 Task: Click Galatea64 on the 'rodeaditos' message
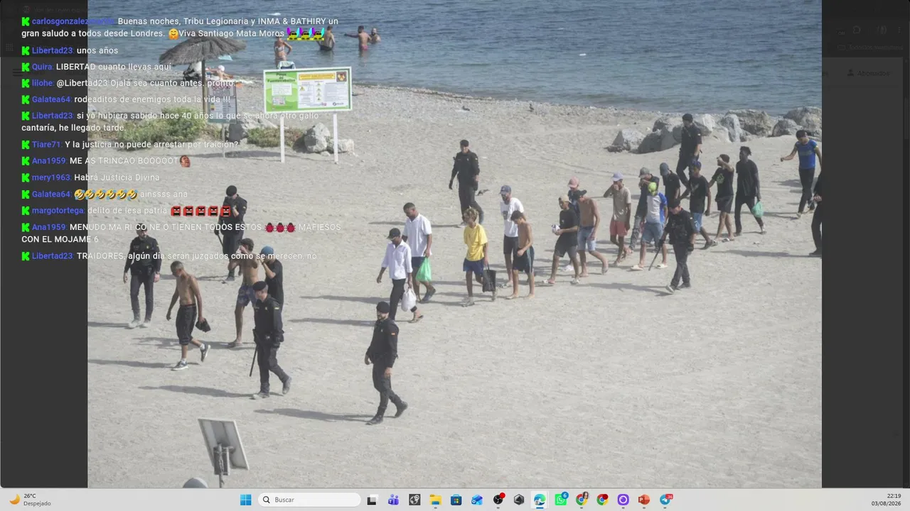point(51,99)
